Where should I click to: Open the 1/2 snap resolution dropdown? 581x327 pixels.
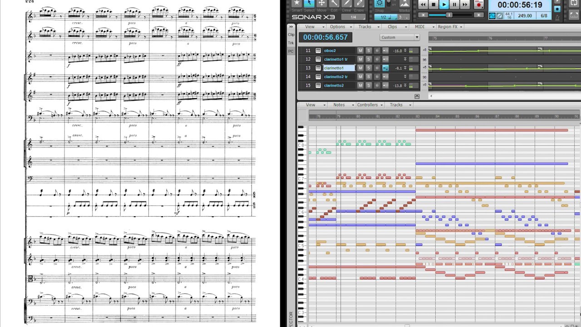(x=385, y=17)
